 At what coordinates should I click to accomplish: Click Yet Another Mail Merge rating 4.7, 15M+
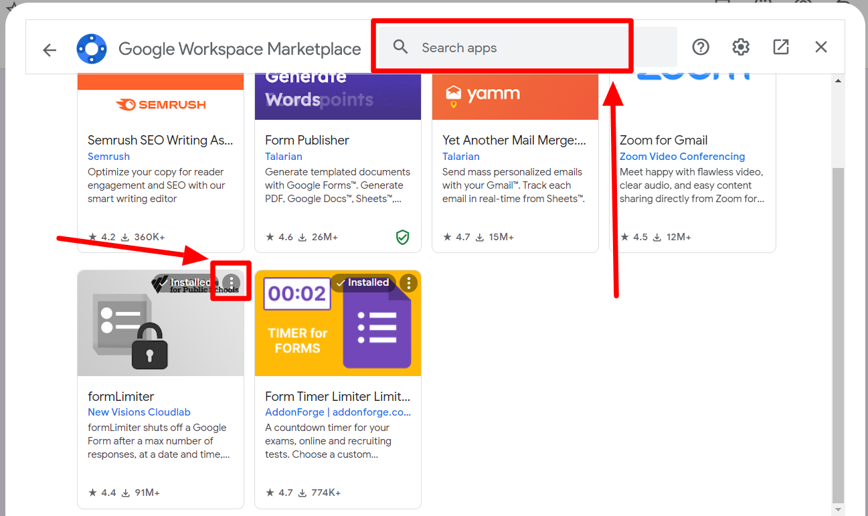479,237
